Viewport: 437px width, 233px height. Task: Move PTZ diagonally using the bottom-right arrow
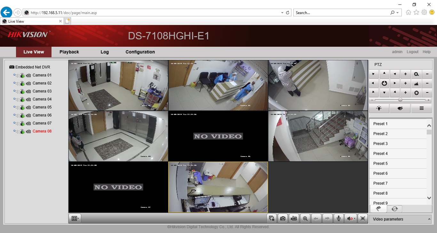(x=395, y=93)
